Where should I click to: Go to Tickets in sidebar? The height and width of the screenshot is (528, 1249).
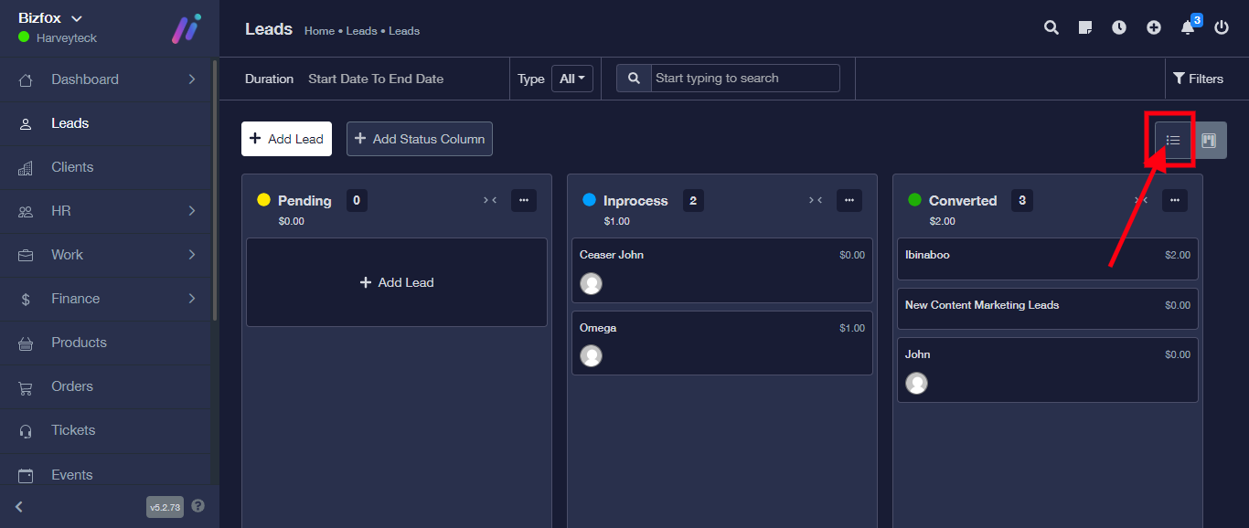point(73,430)
